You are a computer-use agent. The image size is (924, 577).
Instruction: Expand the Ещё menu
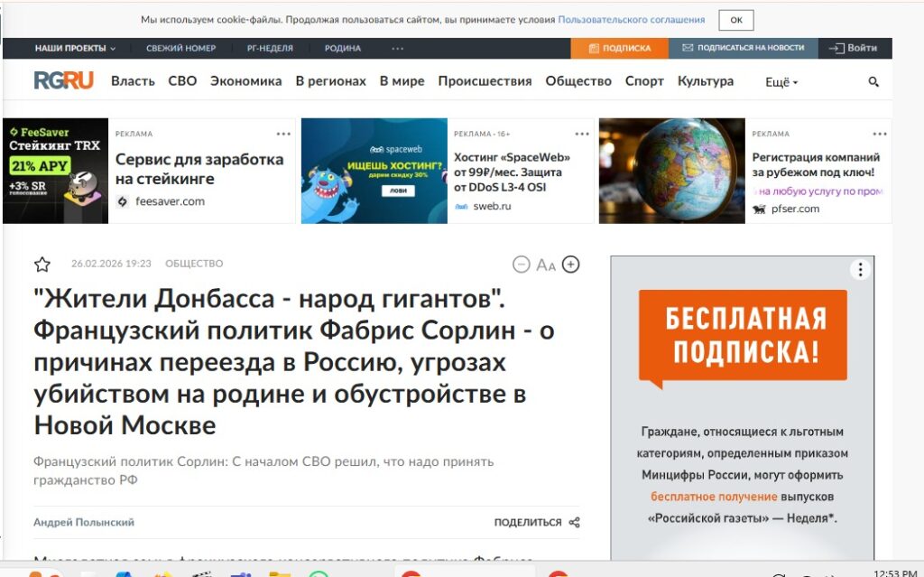(x=781, y=82)
